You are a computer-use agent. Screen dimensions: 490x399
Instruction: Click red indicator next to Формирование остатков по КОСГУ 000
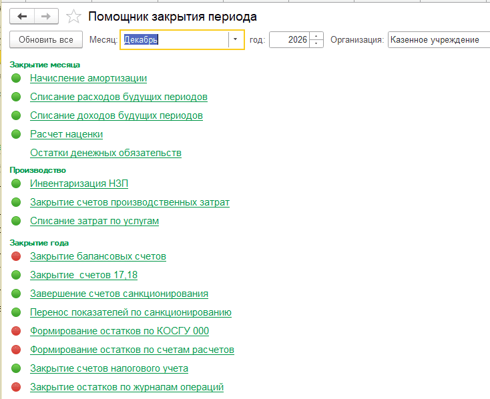click(x=16, y=331)
